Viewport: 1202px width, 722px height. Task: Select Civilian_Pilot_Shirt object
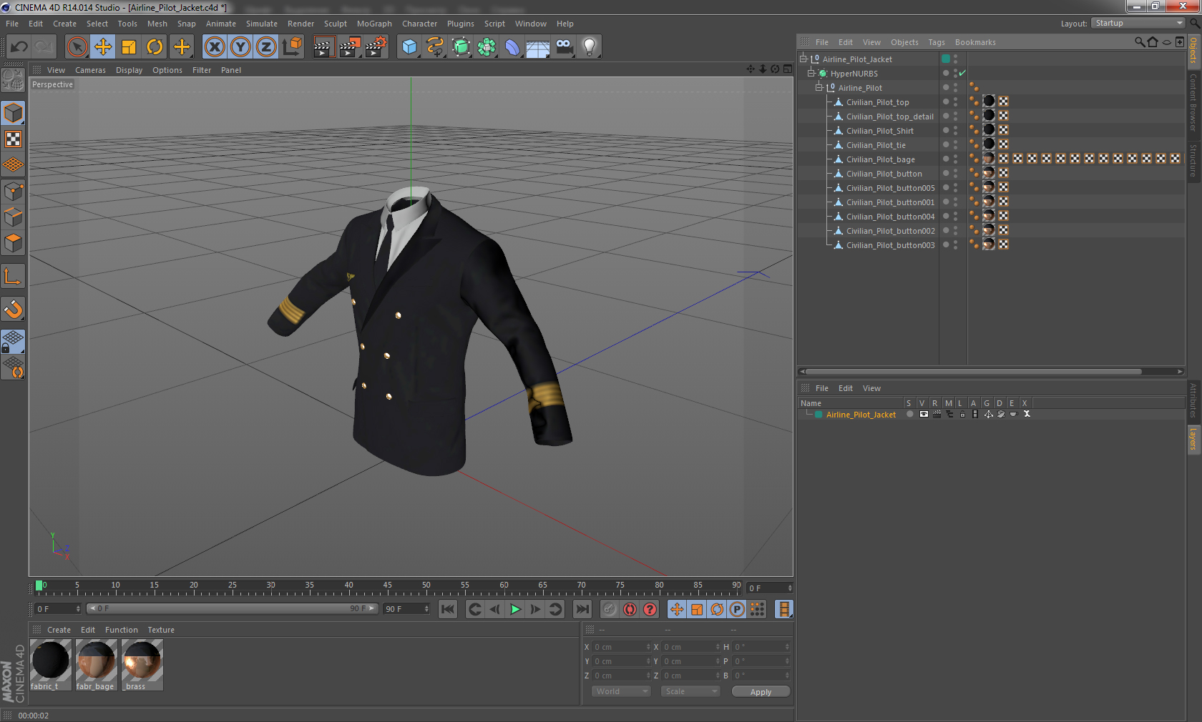(880, 131)
